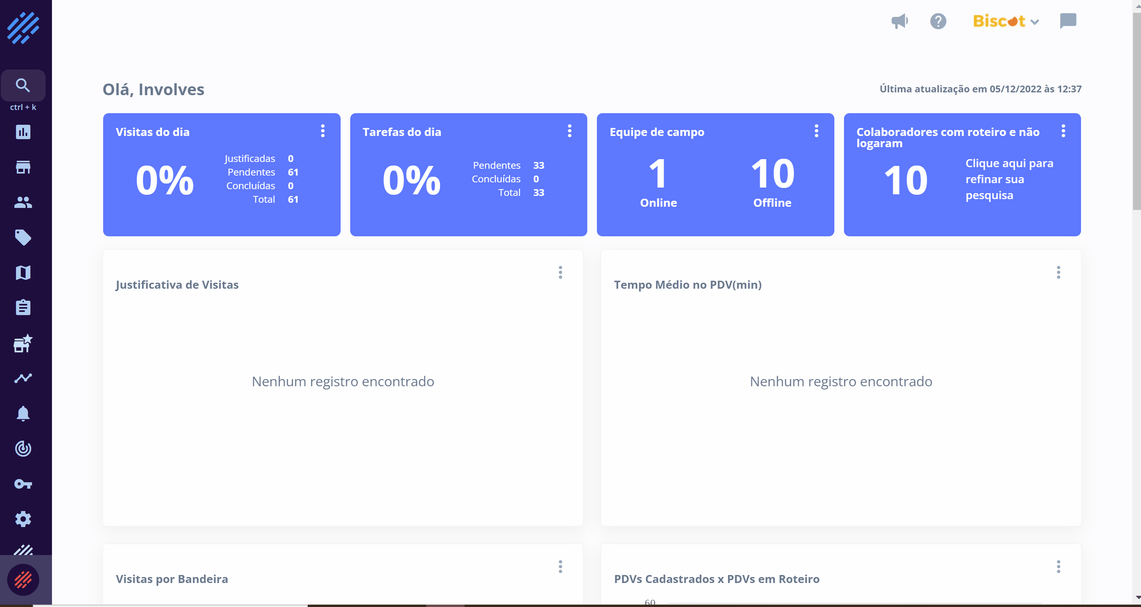Open the gear settings icon in the sidebar
Screen dimensions: 1141x607
pos(23,519)
